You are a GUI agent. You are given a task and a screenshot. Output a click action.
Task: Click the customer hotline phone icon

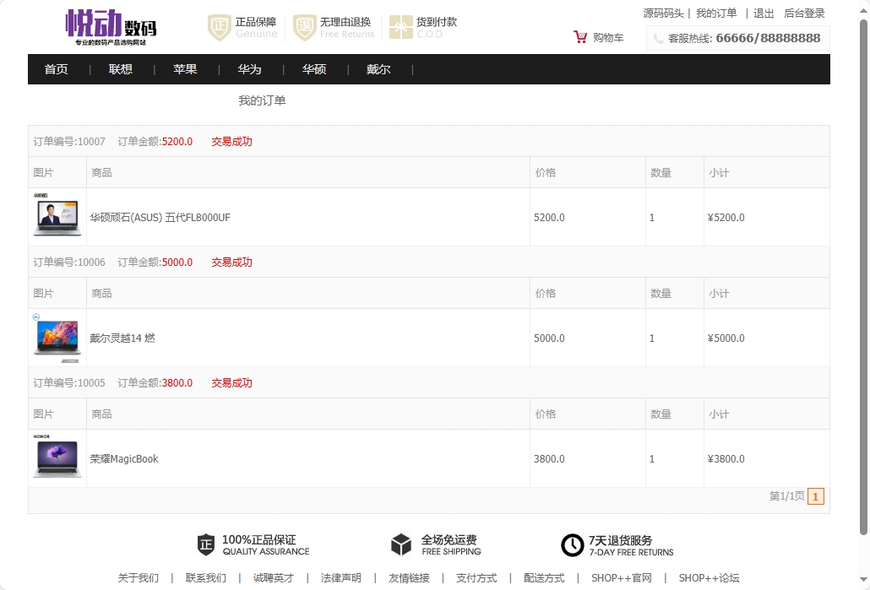point(658,39)
